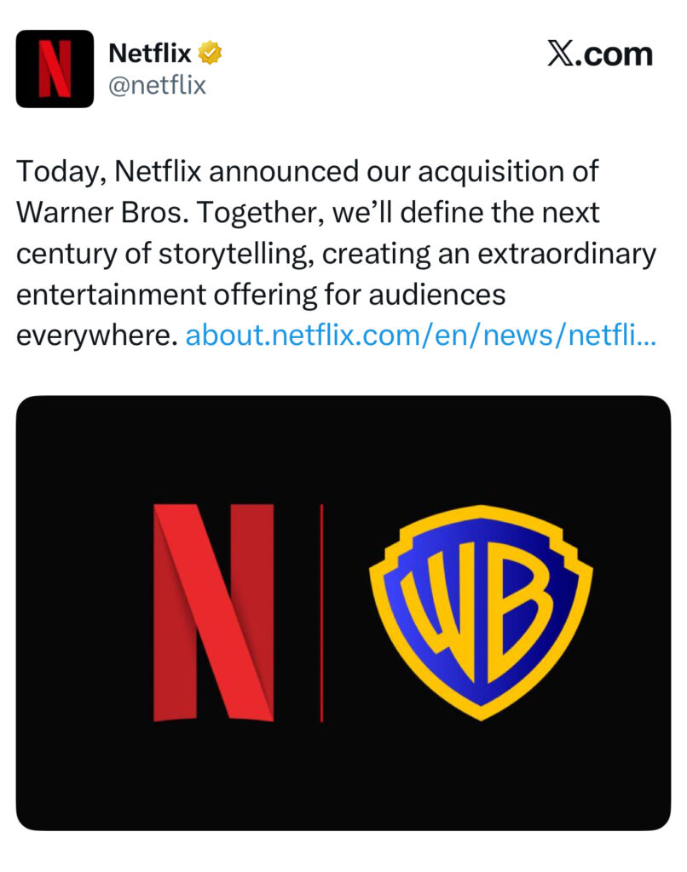Click the red vertical divider between the logos

click(321, 612)
